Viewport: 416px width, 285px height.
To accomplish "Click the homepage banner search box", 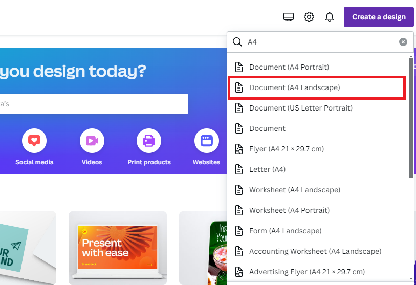I will click(94, 104).
